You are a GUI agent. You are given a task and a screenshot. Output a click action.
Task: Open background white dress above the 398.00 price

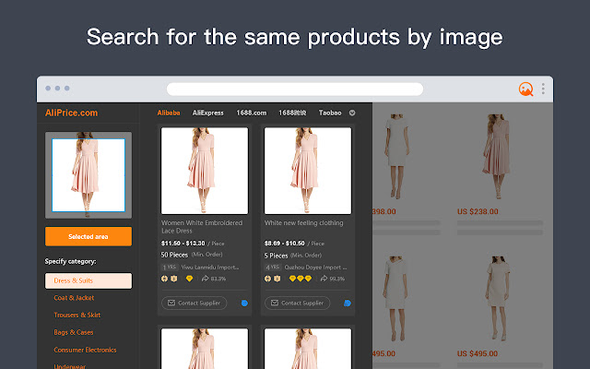point(395,156)
